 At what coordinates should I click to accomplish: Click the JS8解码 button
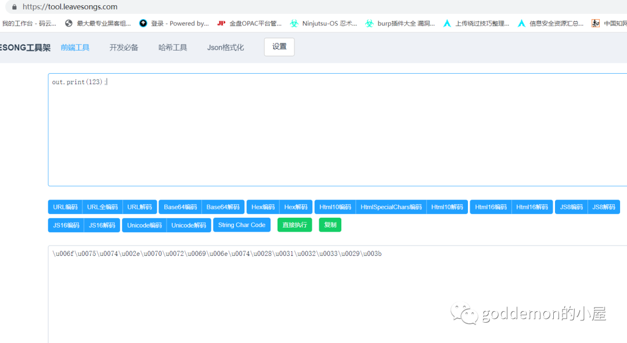(x=604, y=207)
